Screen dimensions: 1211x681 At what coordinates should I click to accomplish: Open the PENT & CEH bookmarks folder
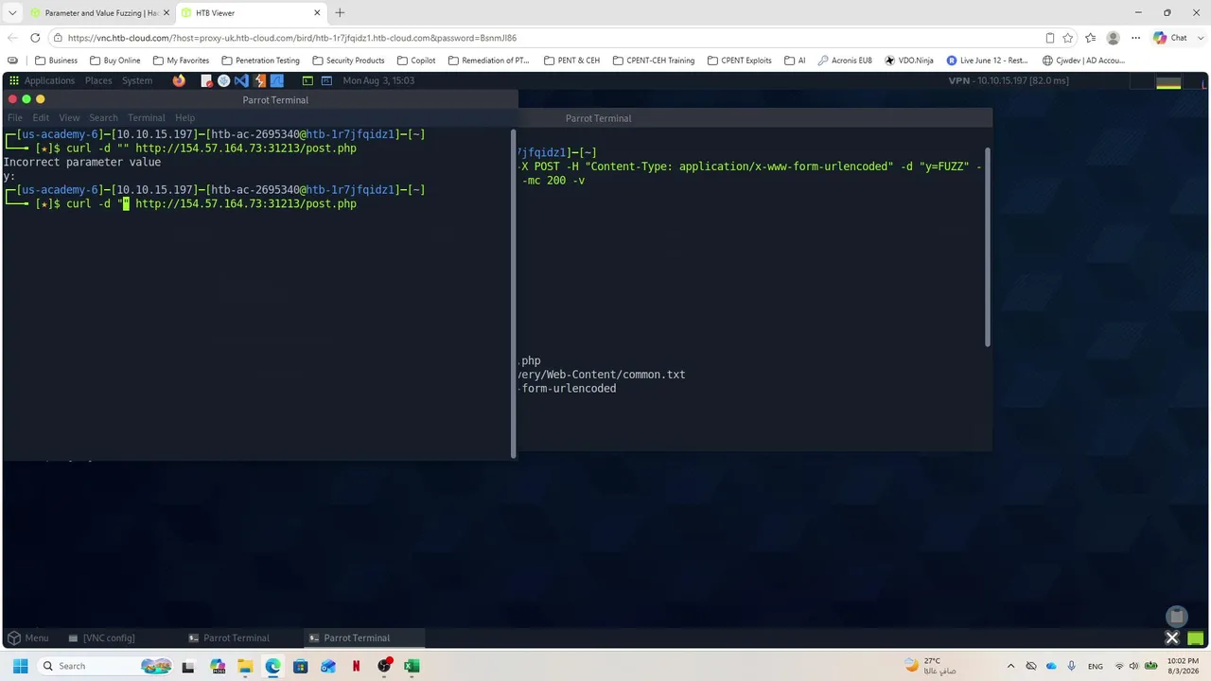point(571,61)
